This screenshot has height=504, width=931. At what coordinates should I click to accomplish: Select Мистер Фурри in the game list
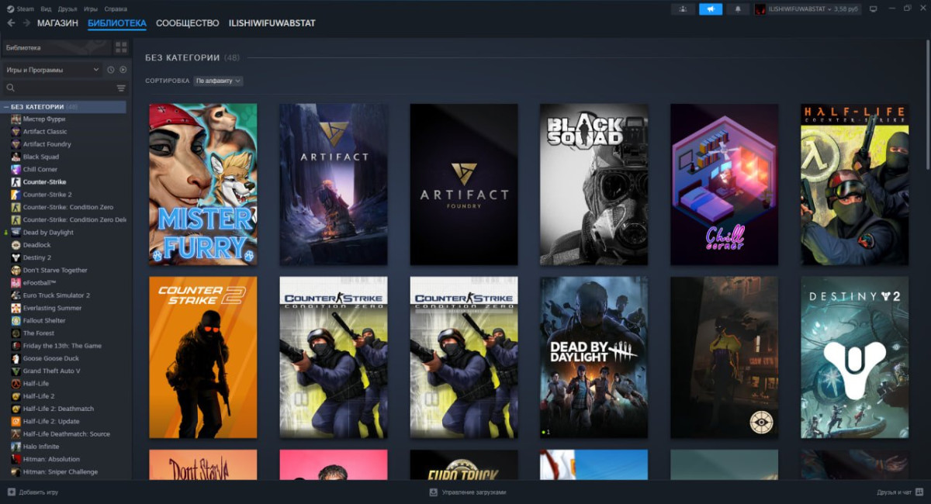pyautogui.click(x=44, y=119)
